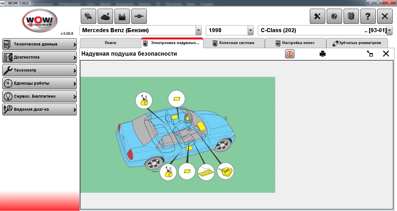
Task: Click the gift box update icon
Action: coord(351,16)
